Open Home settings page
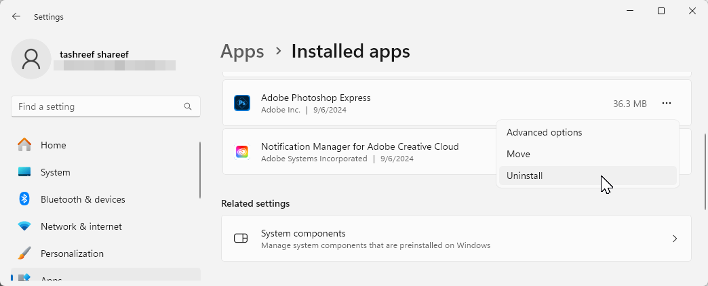The height and width of the screenshot is (286, 708). (x=106, y=145)
